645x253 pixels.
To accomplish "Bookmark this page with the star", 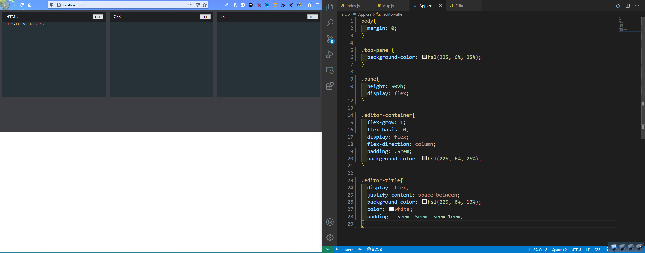I will tap(205, 5).
